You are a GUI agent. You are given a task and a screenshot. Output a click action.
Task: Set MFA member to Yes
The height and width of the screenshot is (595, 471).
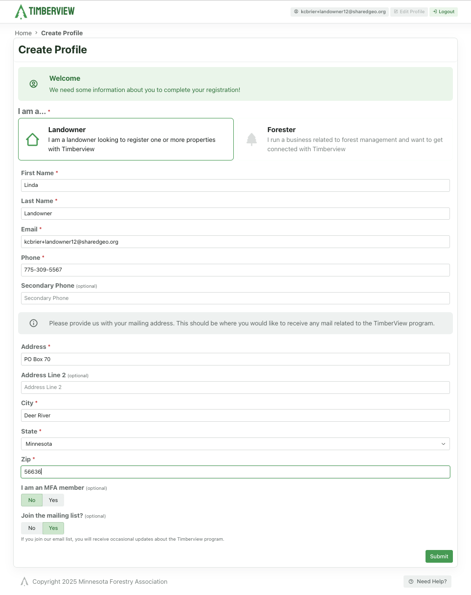[53, 500]
